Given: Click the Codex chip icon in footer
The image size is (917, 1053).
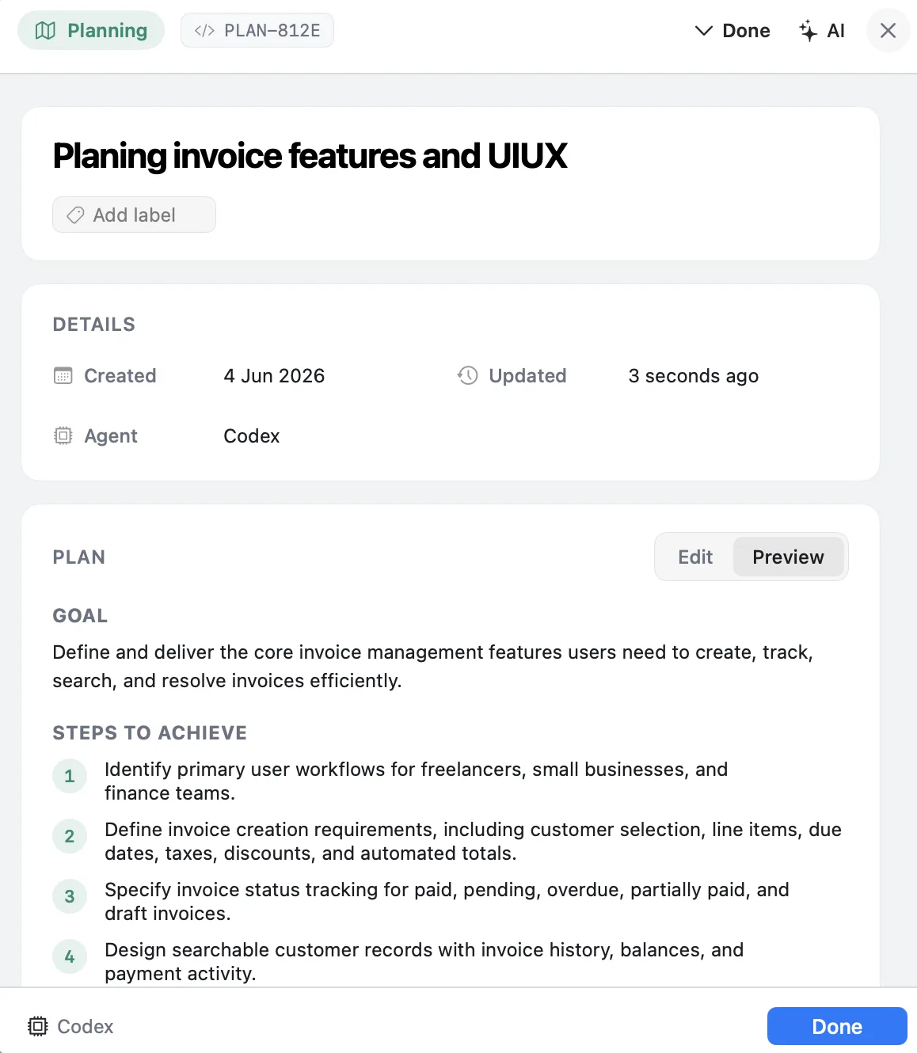Looking at the screenshot, I should tap(37, 1026).
